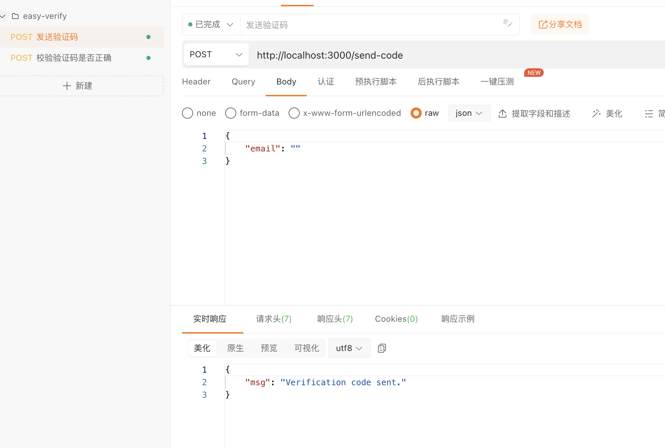
Task: Select the none body type radio
Action: click(188, 113)
